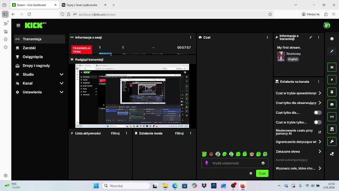Open the AI moderation external link icon
The height and width of the screenshot is (191, 339).
(x=320, y=132)
